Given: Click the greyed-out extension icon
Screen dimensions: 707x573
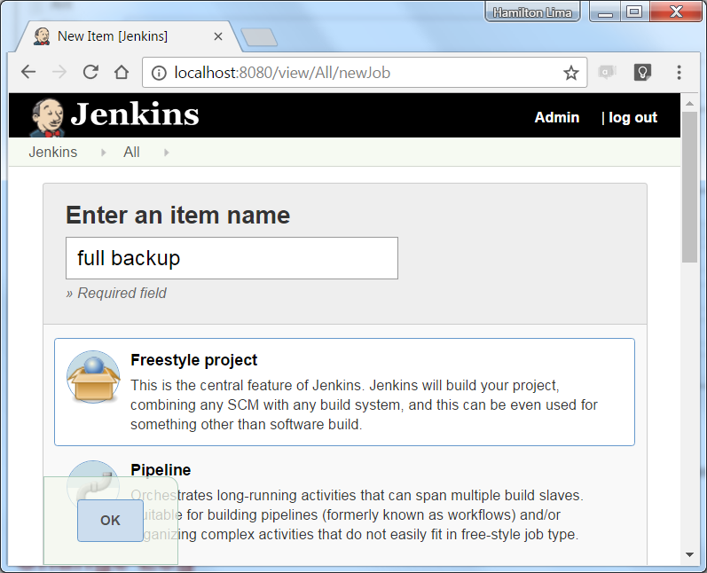Looking at the screenshot, I should [x=607, y=72].
